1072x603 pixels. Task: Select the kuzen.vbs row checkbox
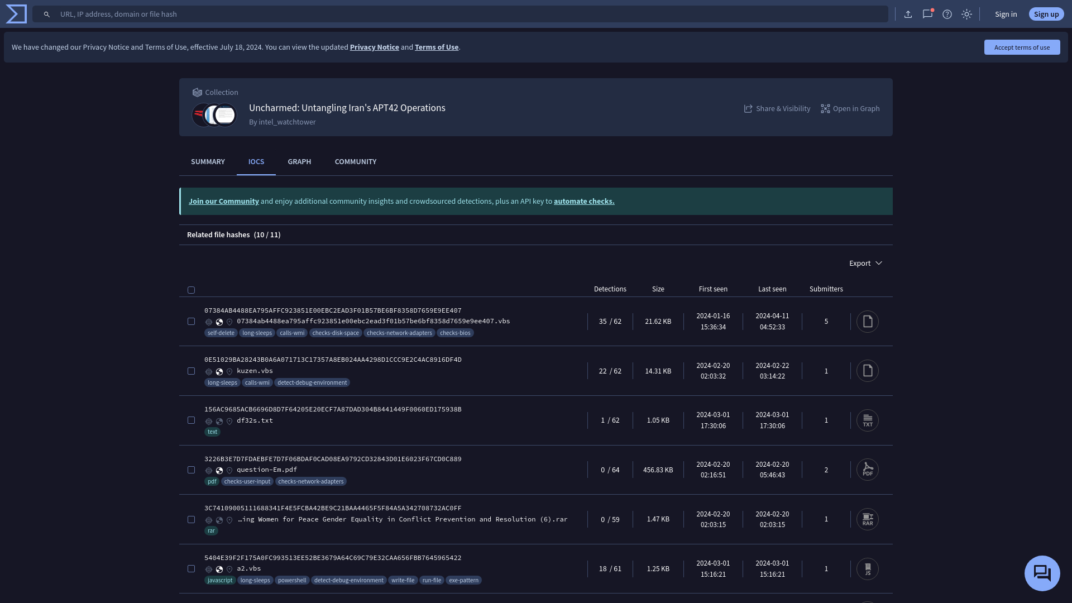(191, 371)
